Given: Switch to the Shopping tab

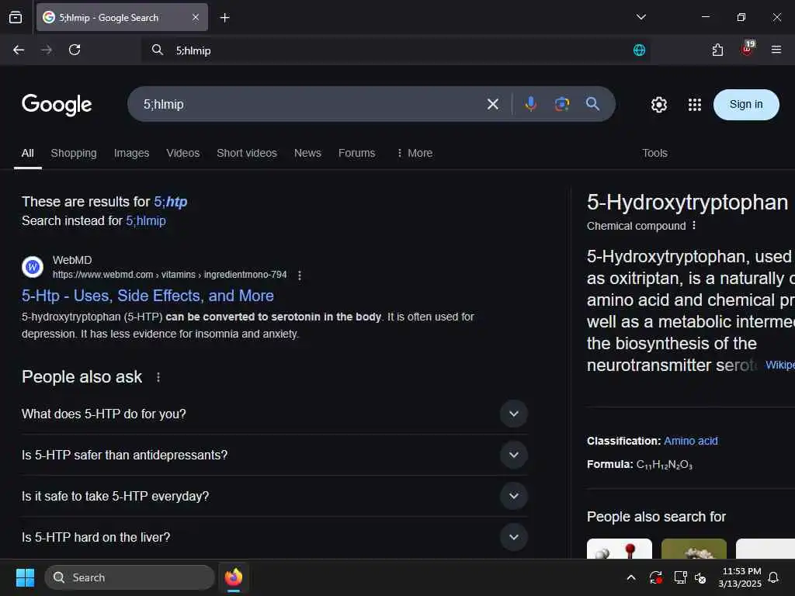Looking at the screenshot, I should 74,153.
